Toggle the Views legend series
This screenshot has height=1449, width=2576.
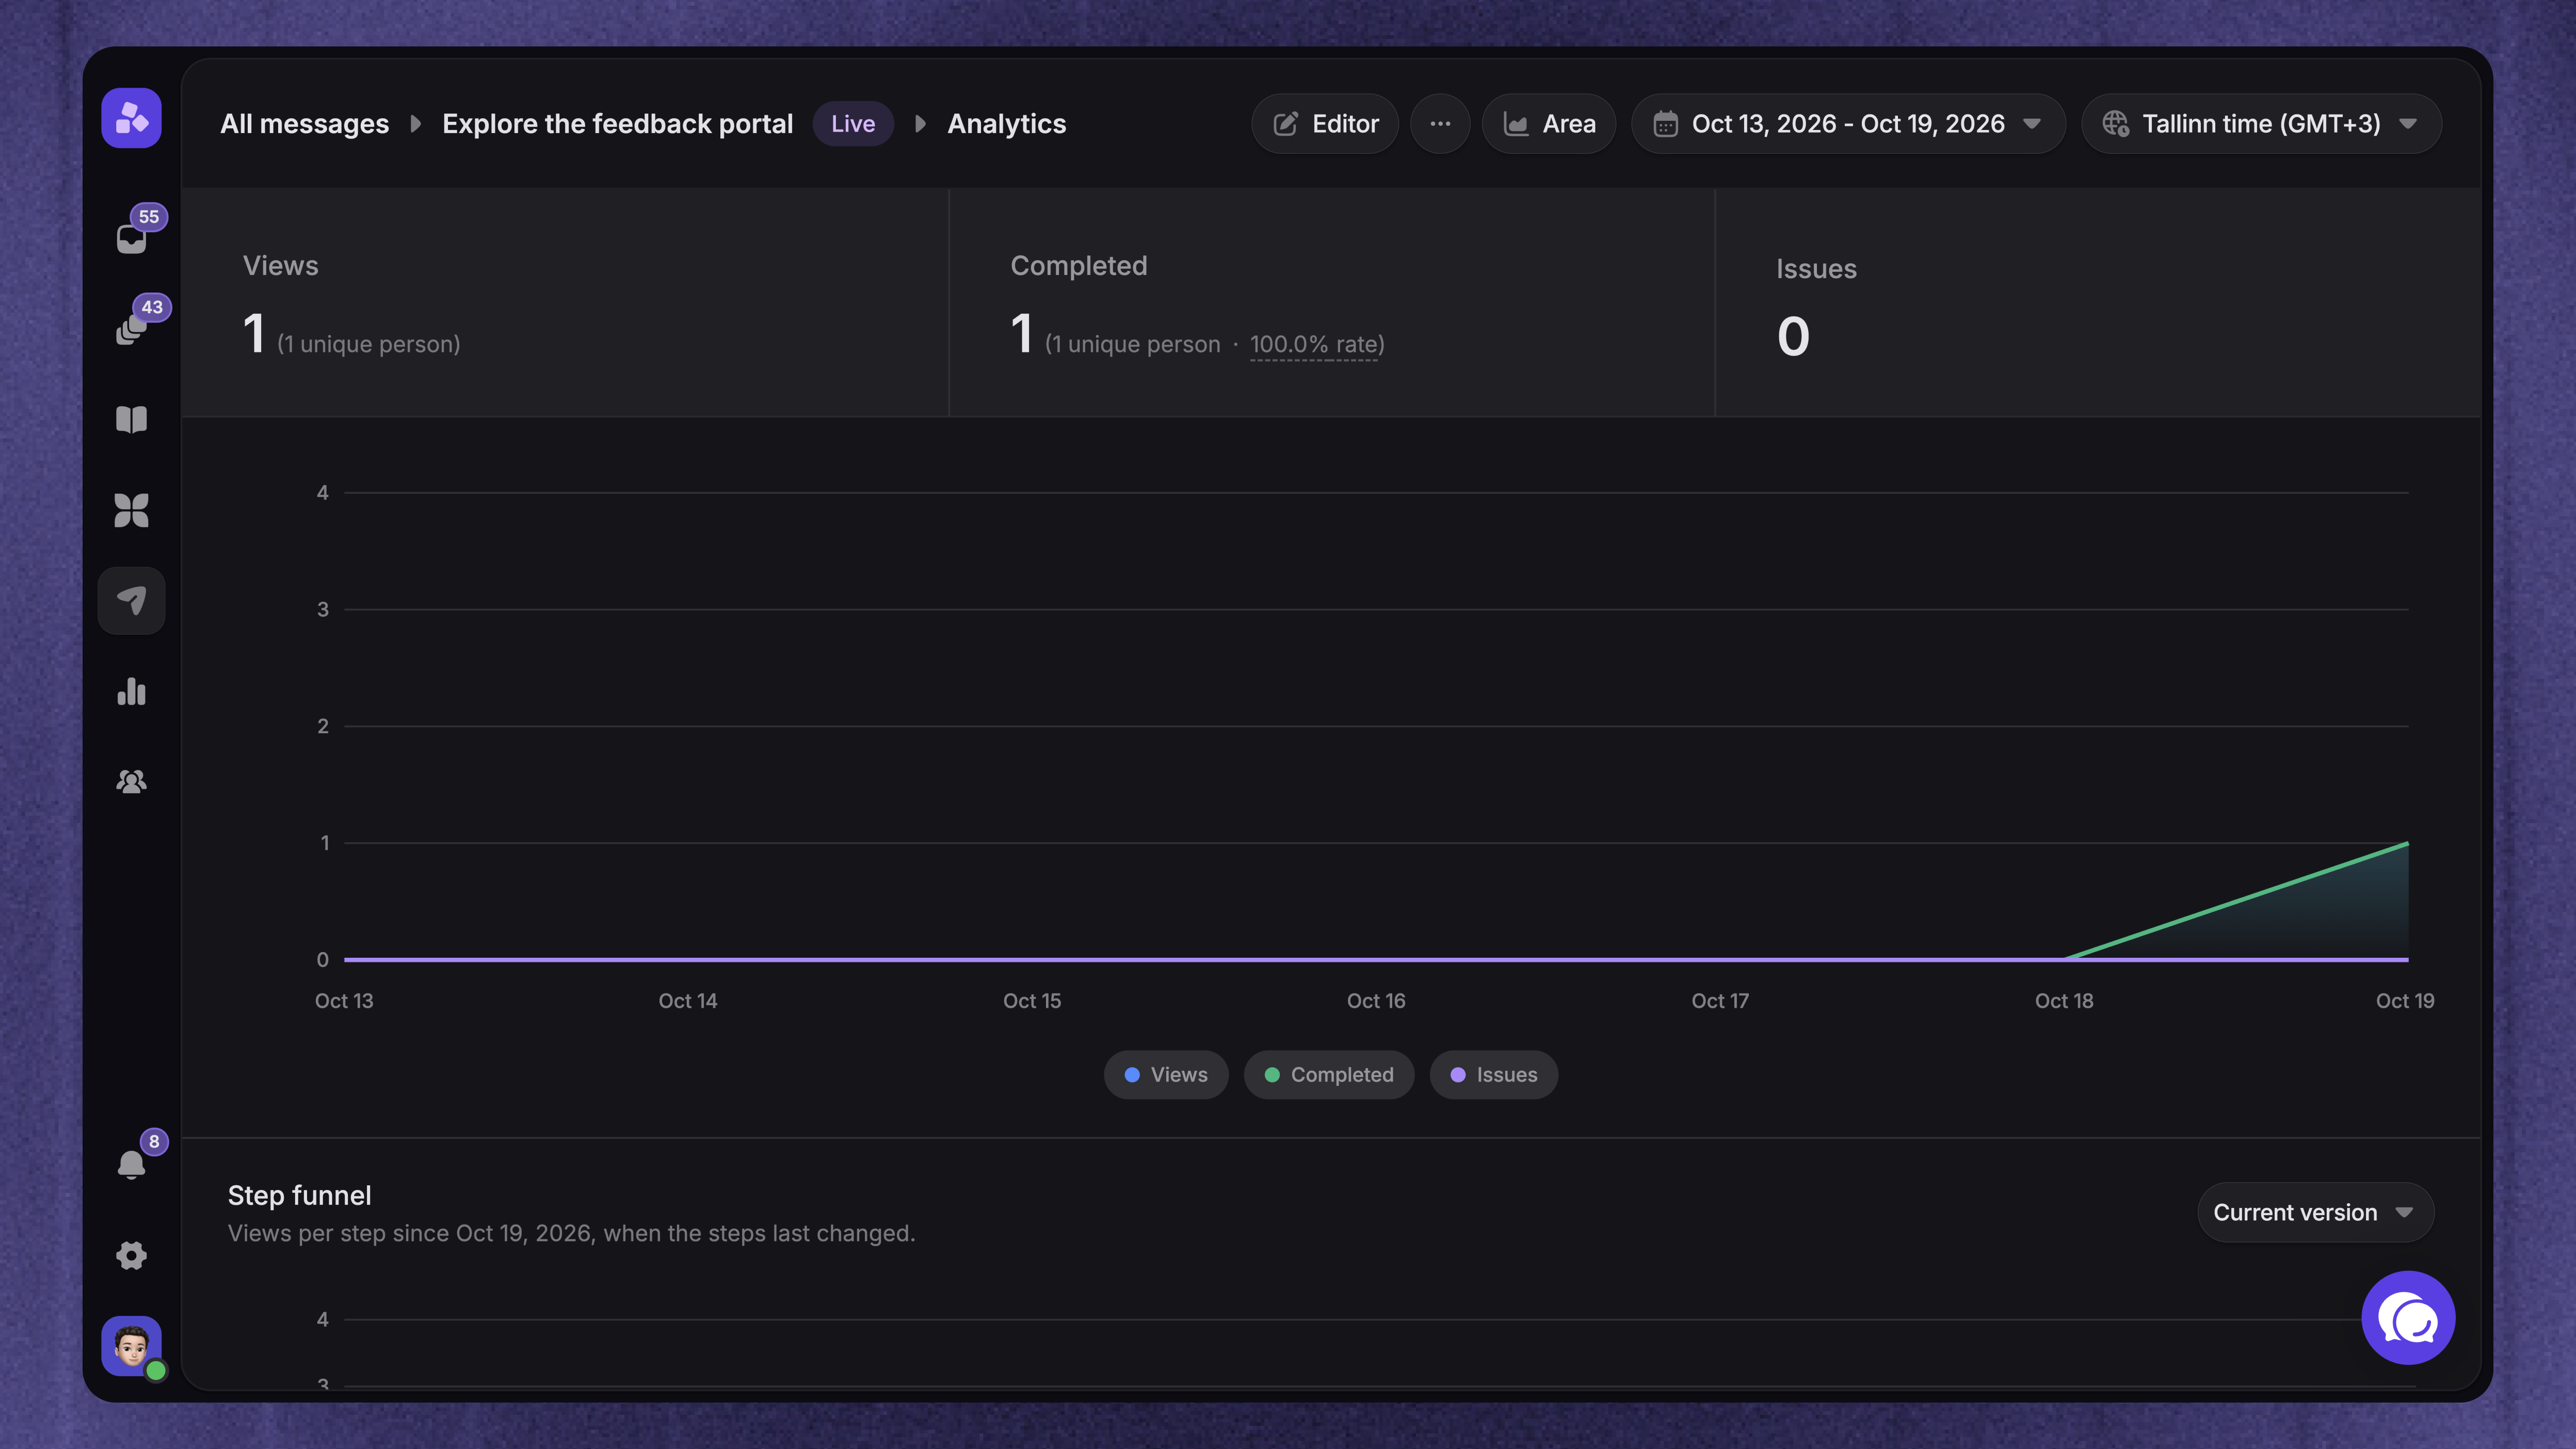[x=1166, y=1075]
